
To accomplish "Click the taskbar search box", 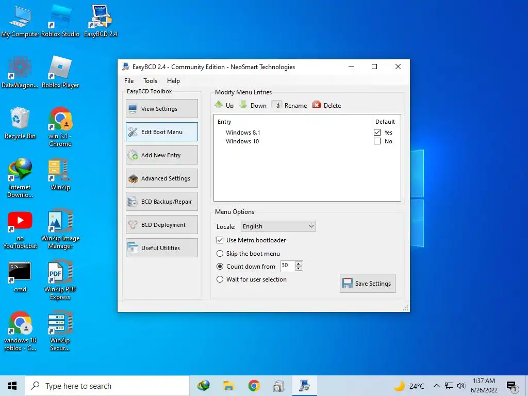I will [x=107, y=386].
